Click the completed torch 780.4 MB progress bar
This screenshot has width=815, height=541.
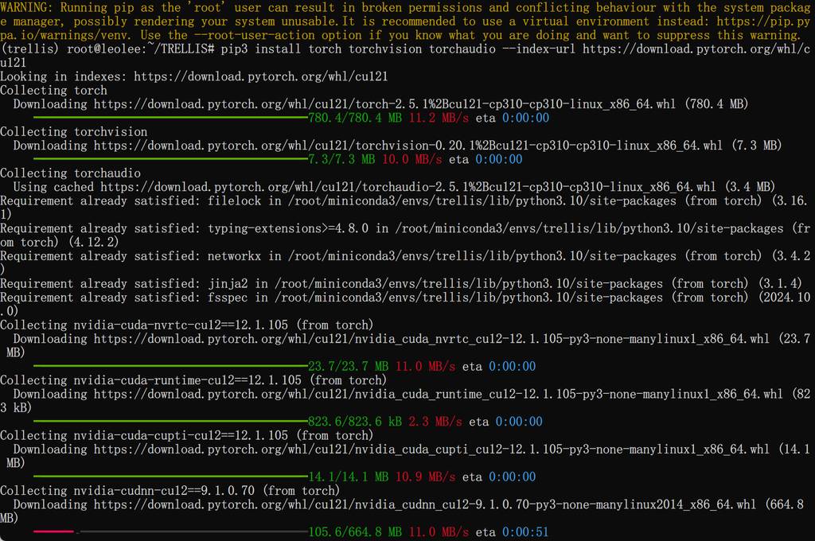coord(170,119)
